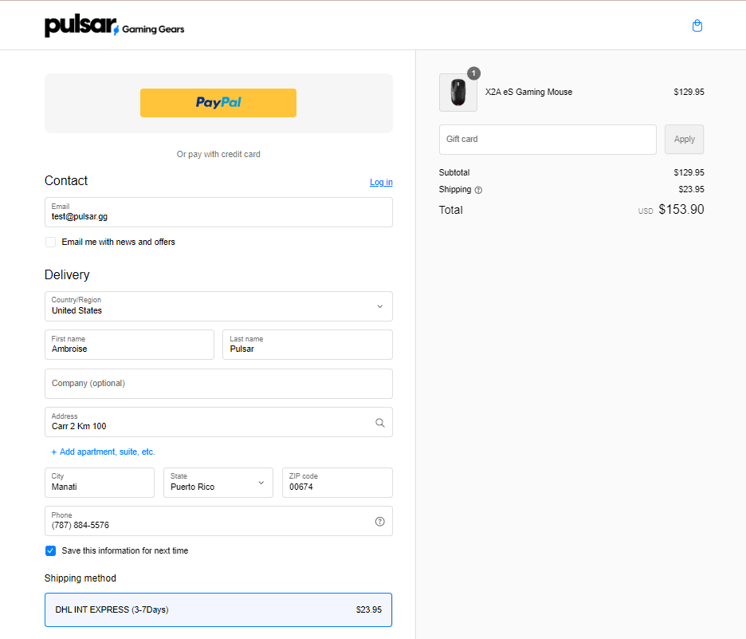Click the Pulsar Gaming Gears logo
The height and width of the screenshot is (639, 746).
(114, 26)
